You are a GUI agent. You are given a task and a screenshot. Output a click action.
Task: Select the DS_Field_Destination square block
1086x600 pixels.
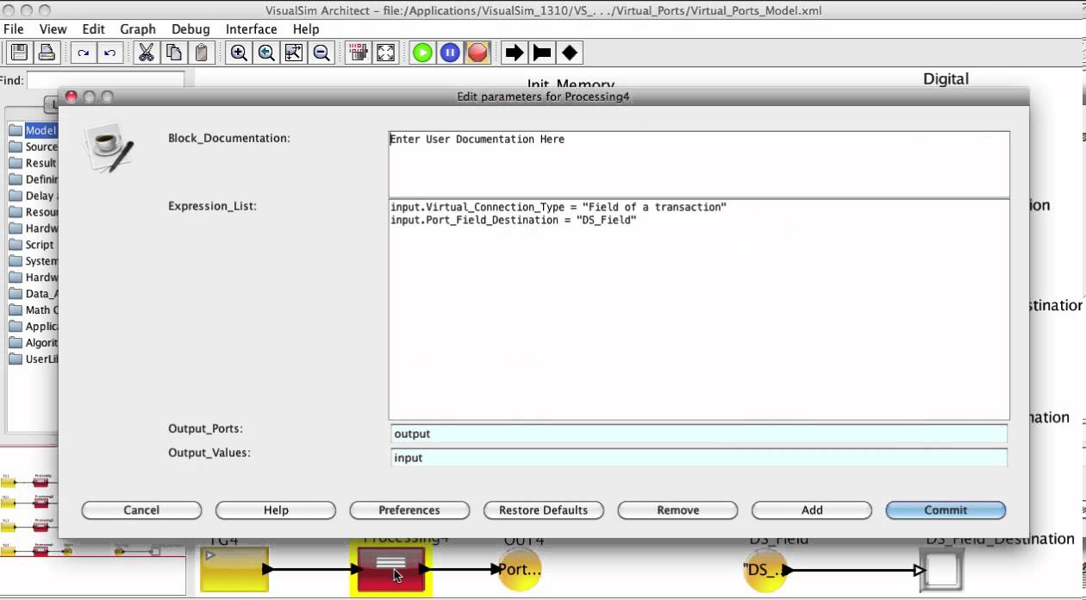tap(941, 570)
